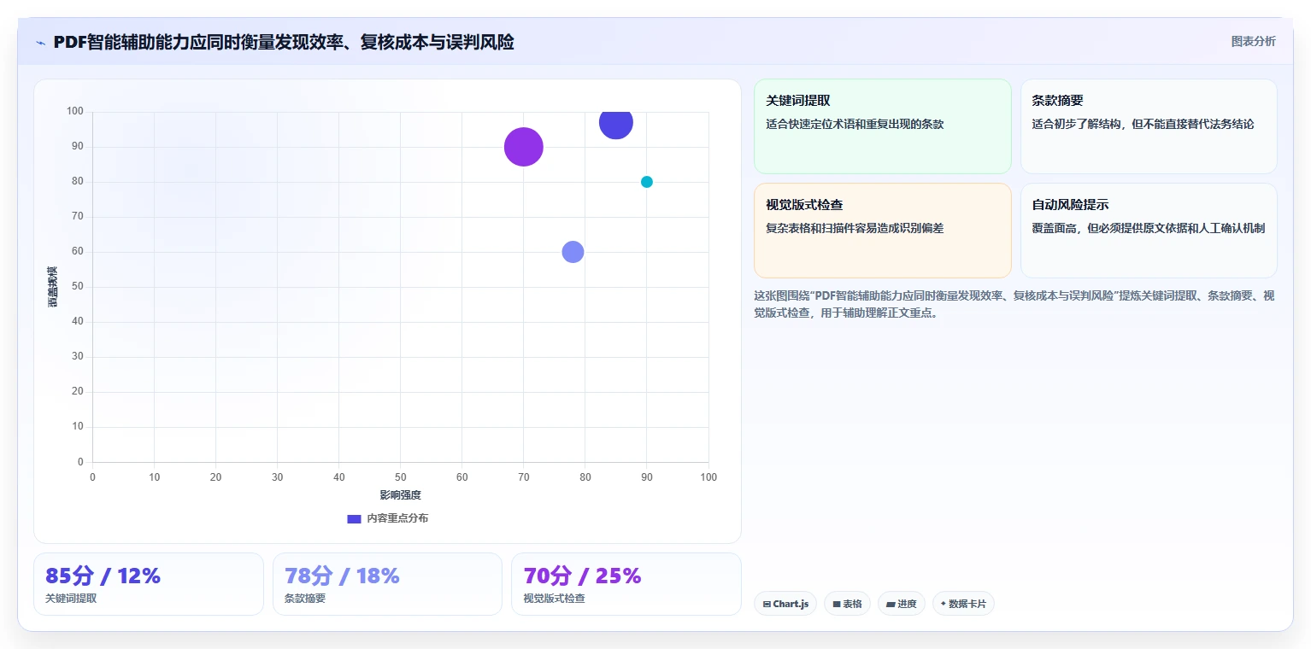Image resolution: width=1311 pixels, height=649 pixels.
Task: Open the 视觉版式检查 description card
Action: (x=882, y=231)
